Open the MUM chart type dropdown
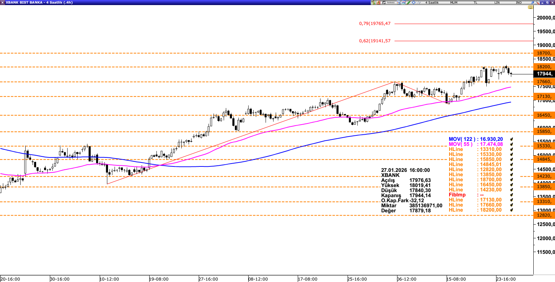The height and width of the screenshot is (282, 555). click(x=453, y=3)
